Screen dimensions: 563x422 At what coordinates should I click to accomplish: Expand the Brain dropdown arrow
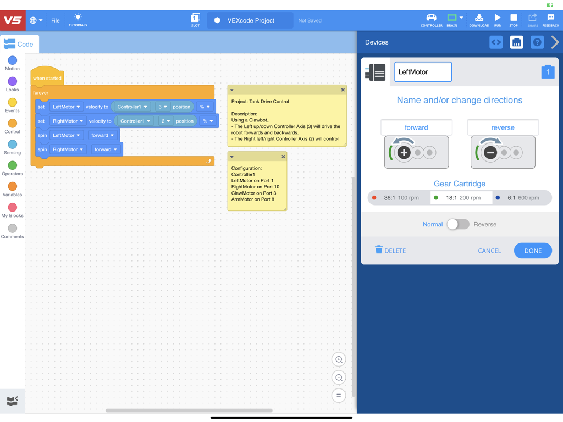(460, 18)
